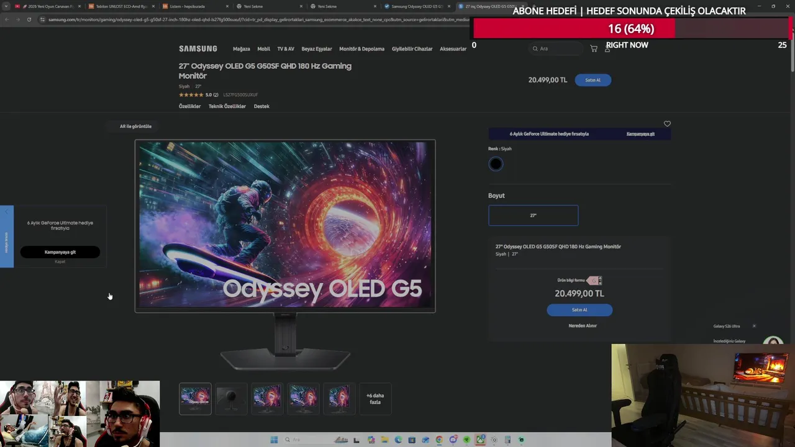795x447 pixels.
Task: Jump to the Özellikler section
Action: 189,106
